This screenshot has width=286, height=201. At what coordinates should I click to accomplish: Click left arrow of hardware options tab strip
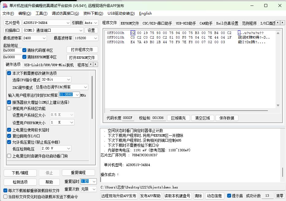91,64
